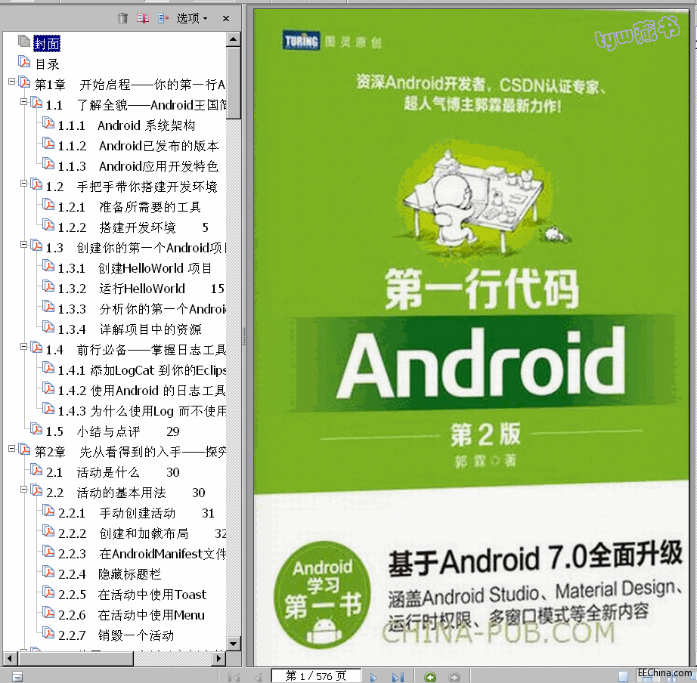Go to 1.2.1 准备所需要的工具
The image size is (697, 683).
[130, 207]
